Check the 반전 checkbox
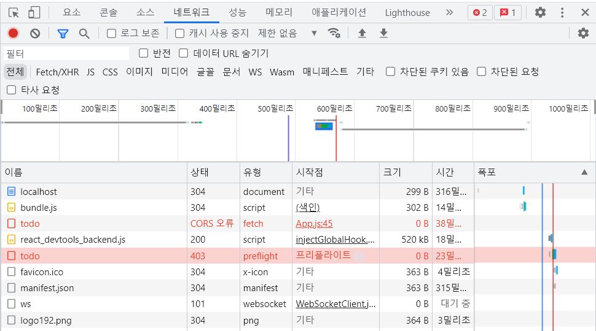Image resolution: width=596 pixels, height=331 pixels. click(143, 53)
